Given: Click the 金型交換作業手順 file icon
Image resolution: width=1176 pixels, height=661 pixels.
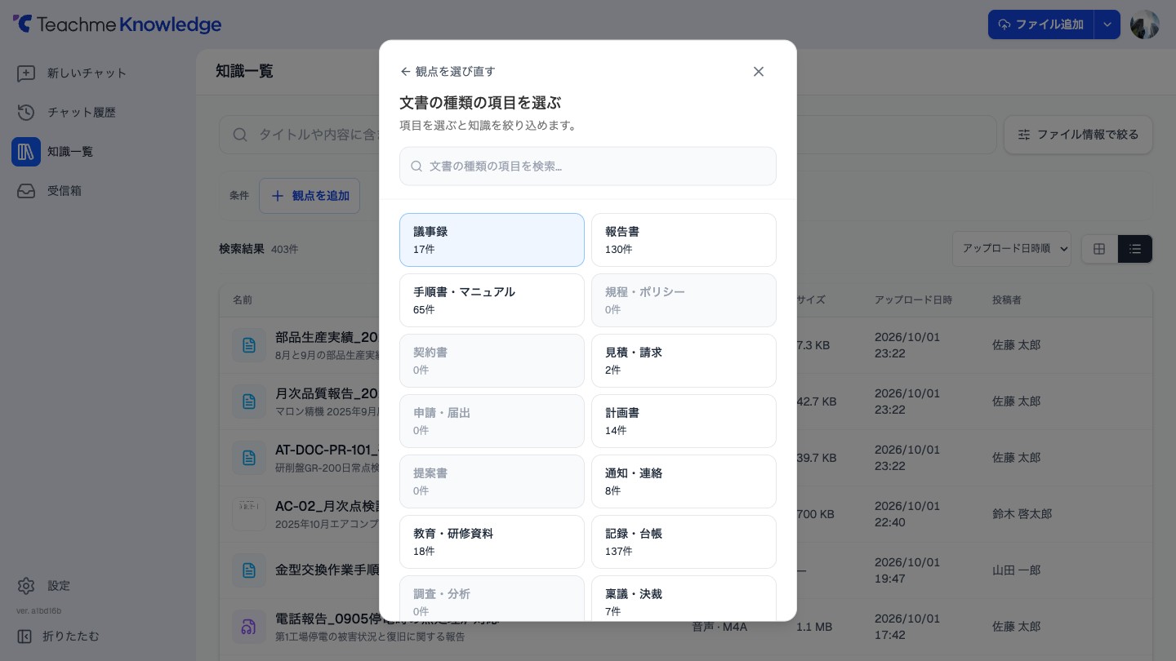Looking at the screenshot, I should (x=249, y=570).
